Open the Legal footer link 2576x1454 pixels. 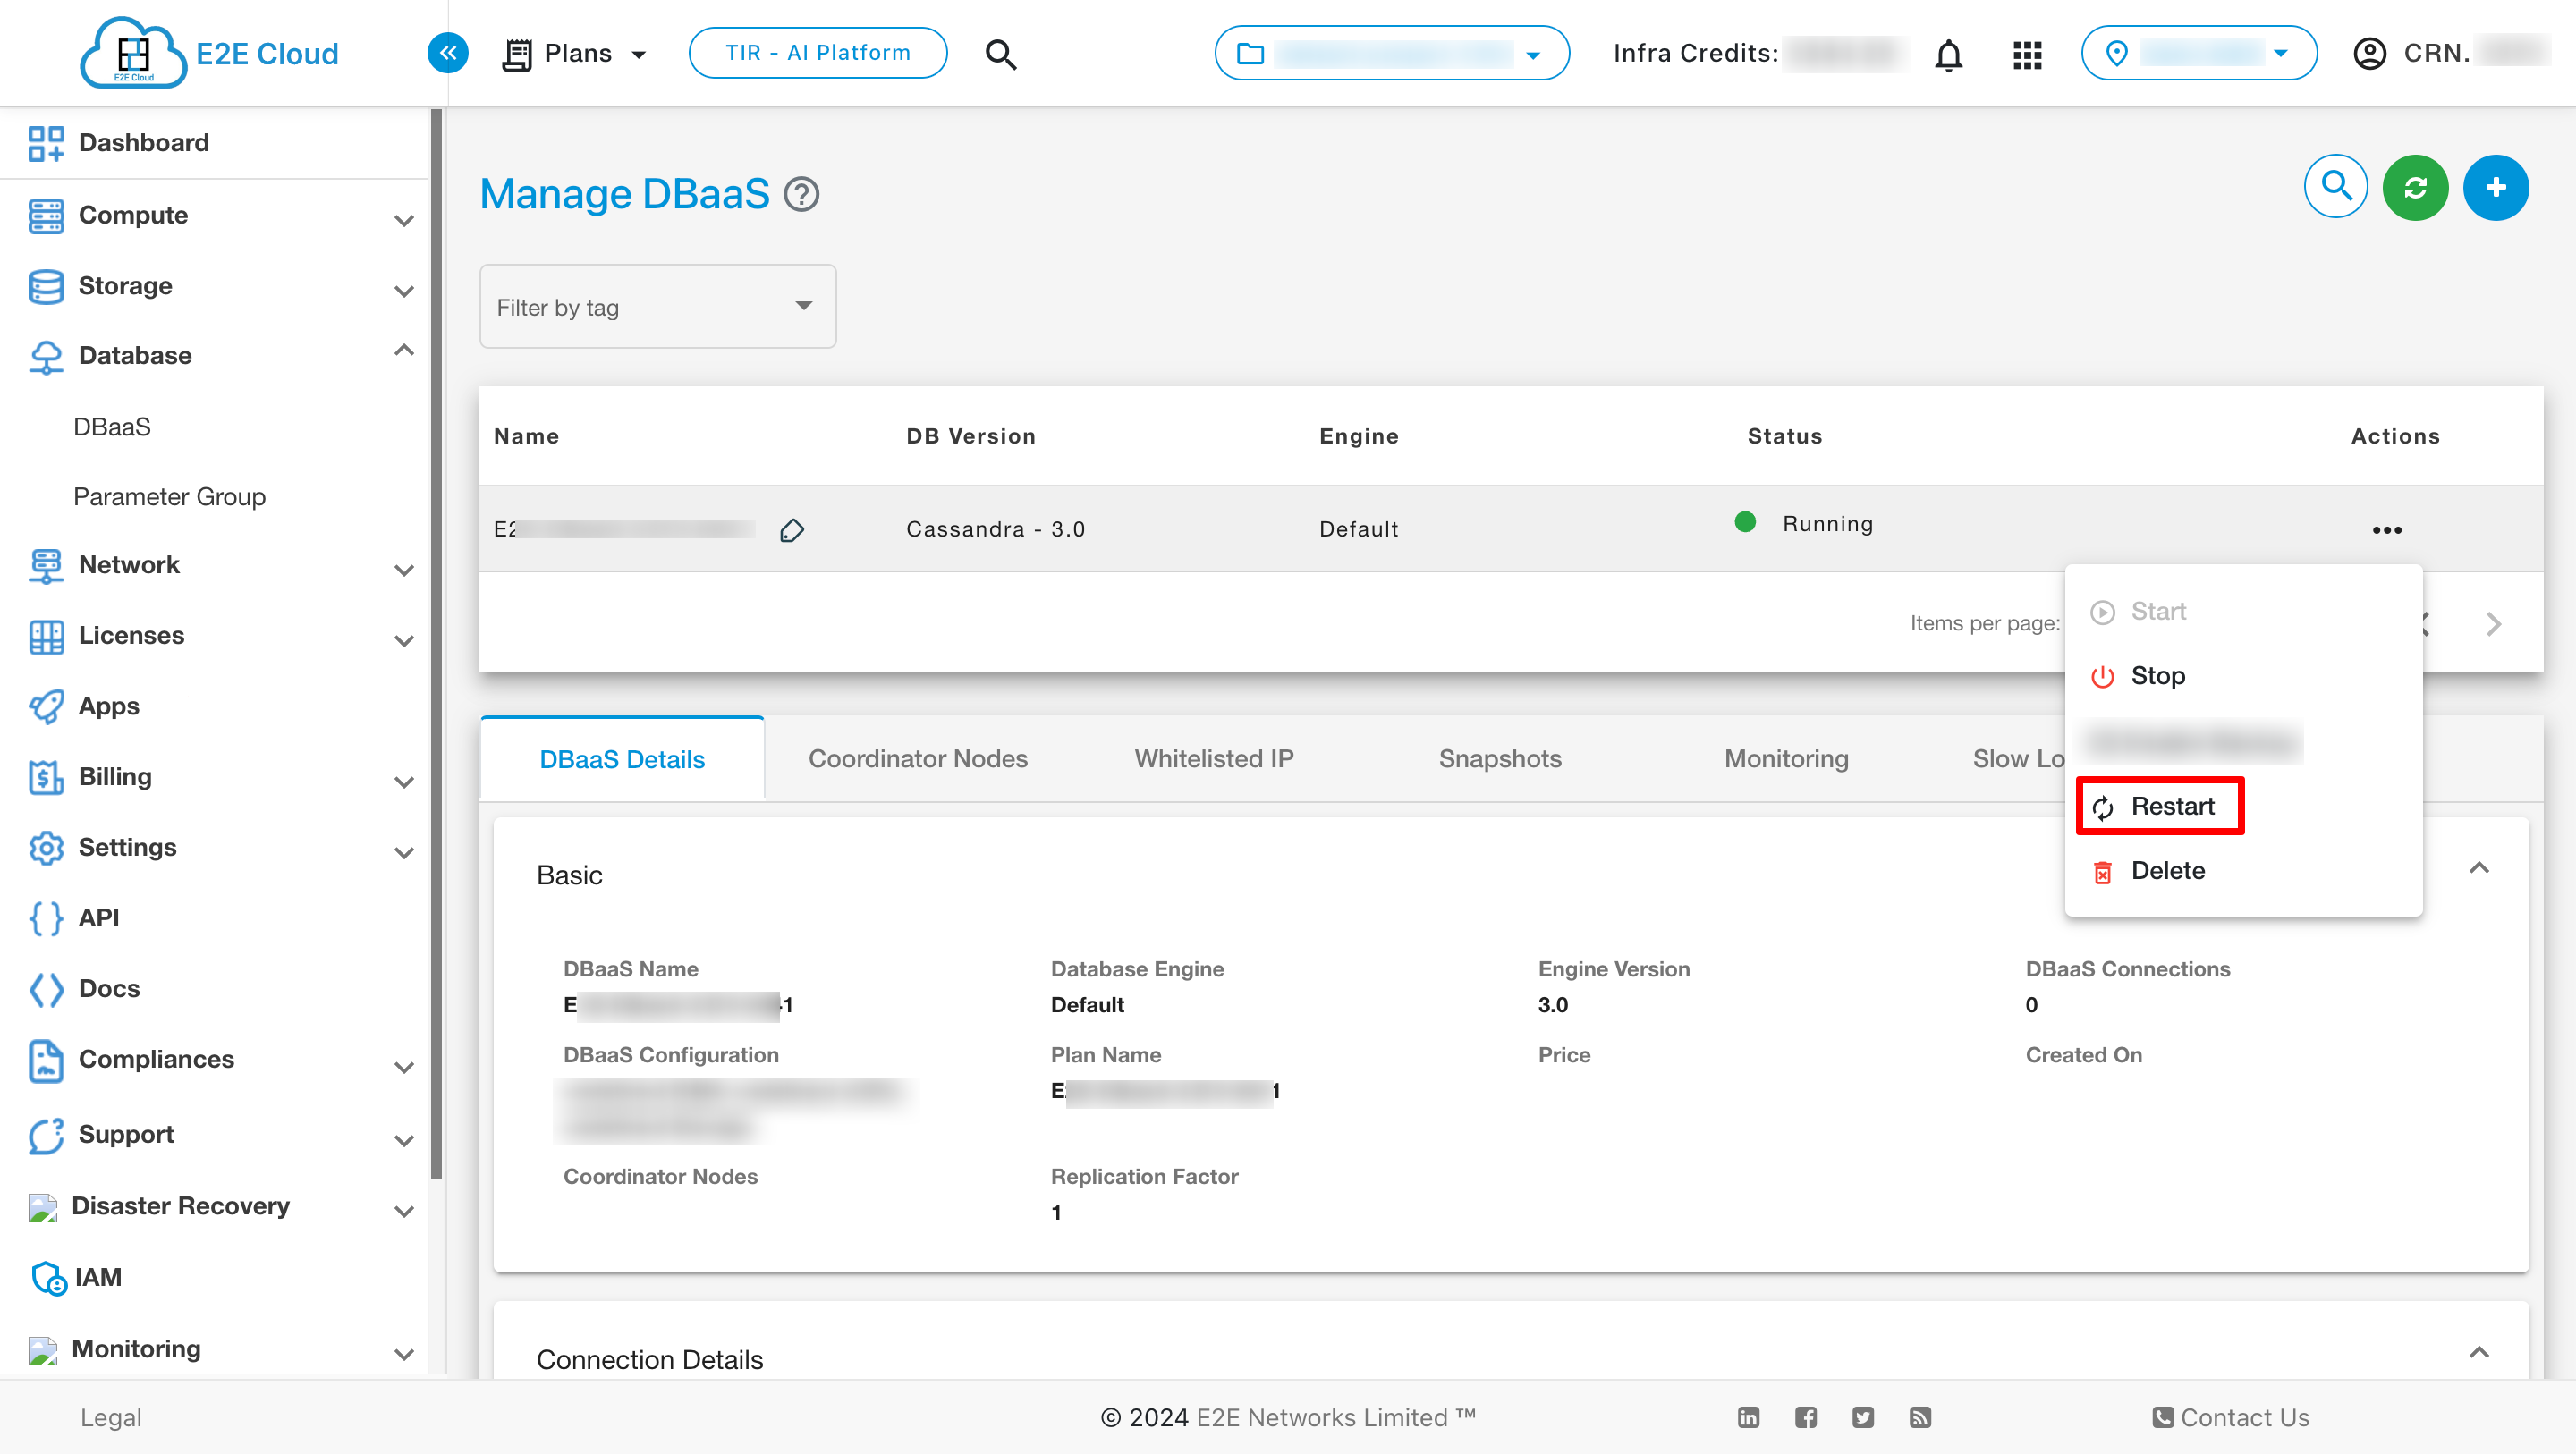(111, 1418)
